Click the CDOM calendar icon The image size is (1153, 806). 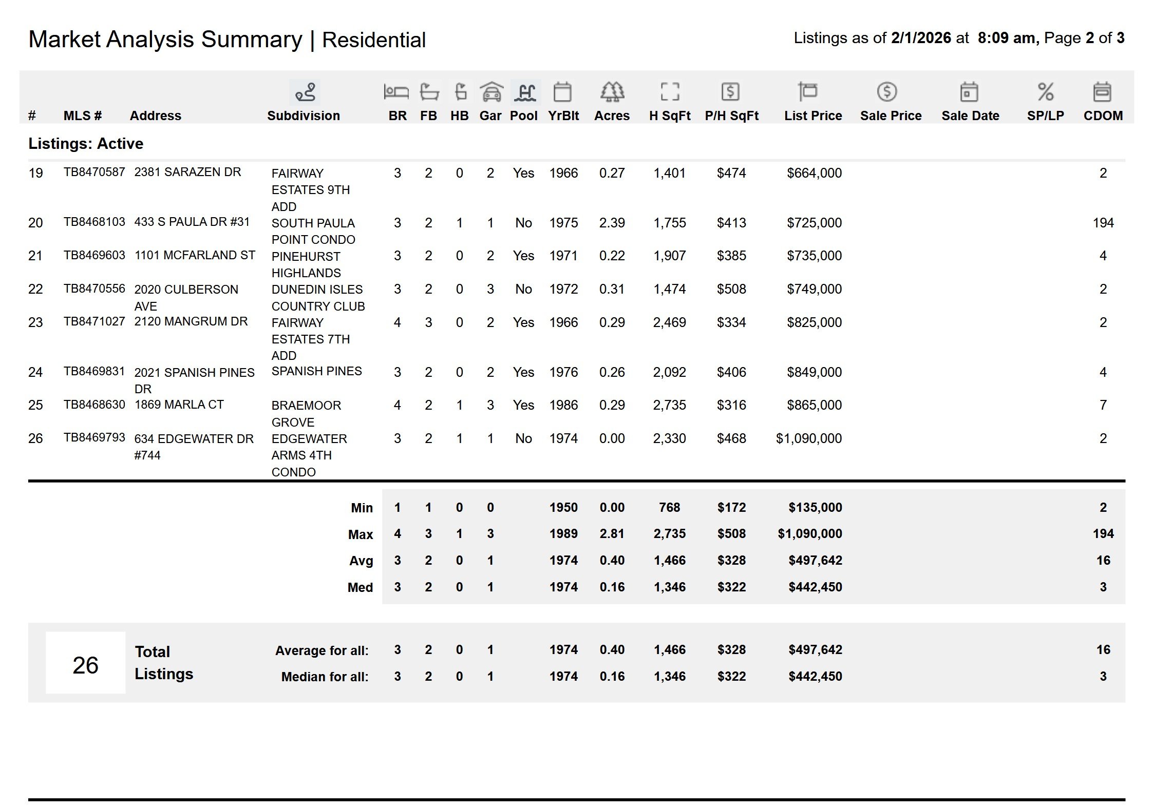1102,92
